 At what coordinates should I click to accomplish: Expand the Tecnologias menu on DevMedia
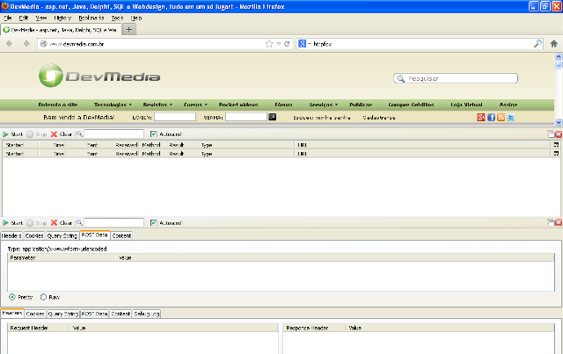coord(113,105)
